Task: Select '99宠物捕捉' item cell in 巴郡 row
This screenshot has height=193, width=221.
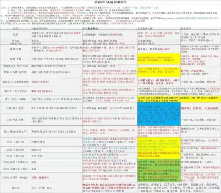Action: pos(110,35)
